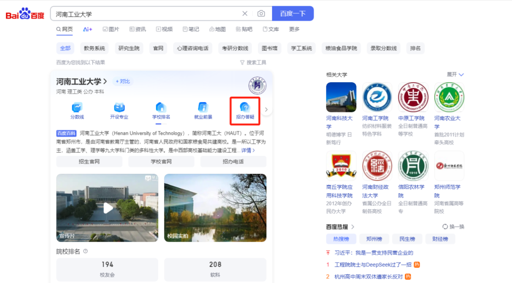The height and width of the screenshot is (283, 512).
Task: Switch to the 图片 search tab
Action: tap(111, 29)
